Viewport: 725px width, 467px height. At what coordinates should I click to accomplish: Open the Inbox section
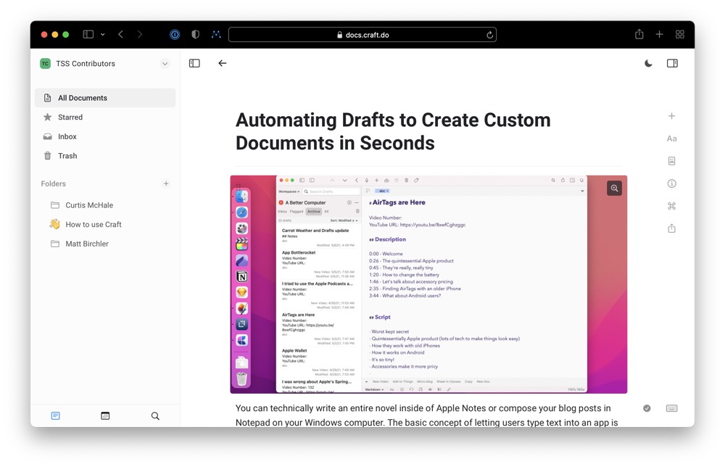click(x=105, y=137)
